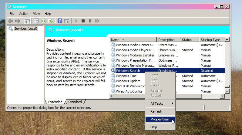The height and width of the screenshot is (135, 242).
Task: Click scroll down arrow of services list
Action: click(227, 91)
